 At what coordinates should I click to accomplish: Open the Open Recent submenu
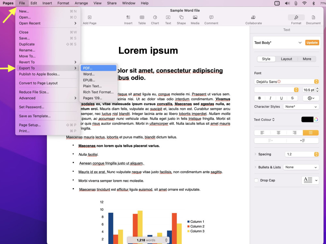click(48, 23)
